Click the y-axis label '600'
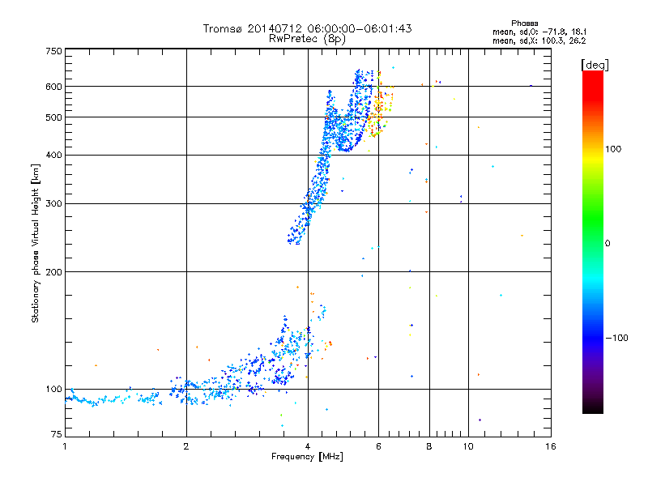The image size is (648, 486). pos(53,87)
